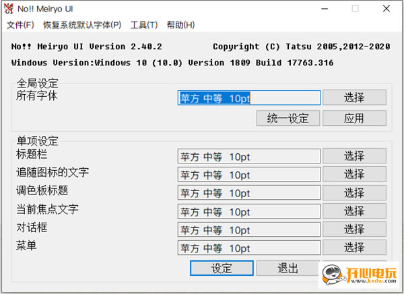
Task: Click the 标题栏 font field
Action: [249, 156]
